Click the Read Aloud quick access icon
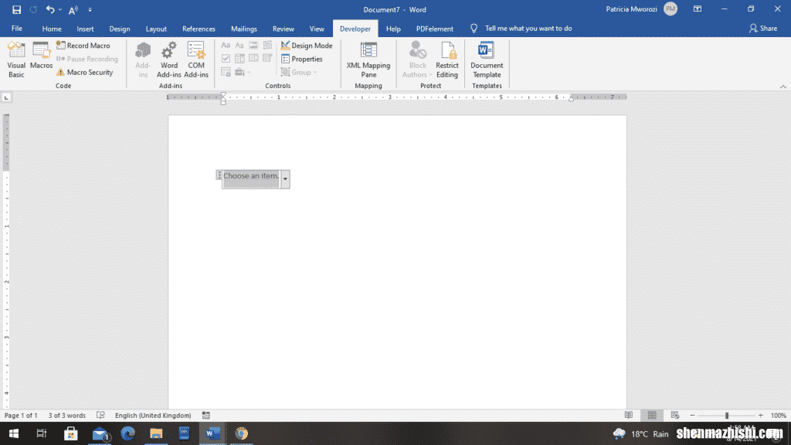The image size is (791, 445). (x=73, y=9)
